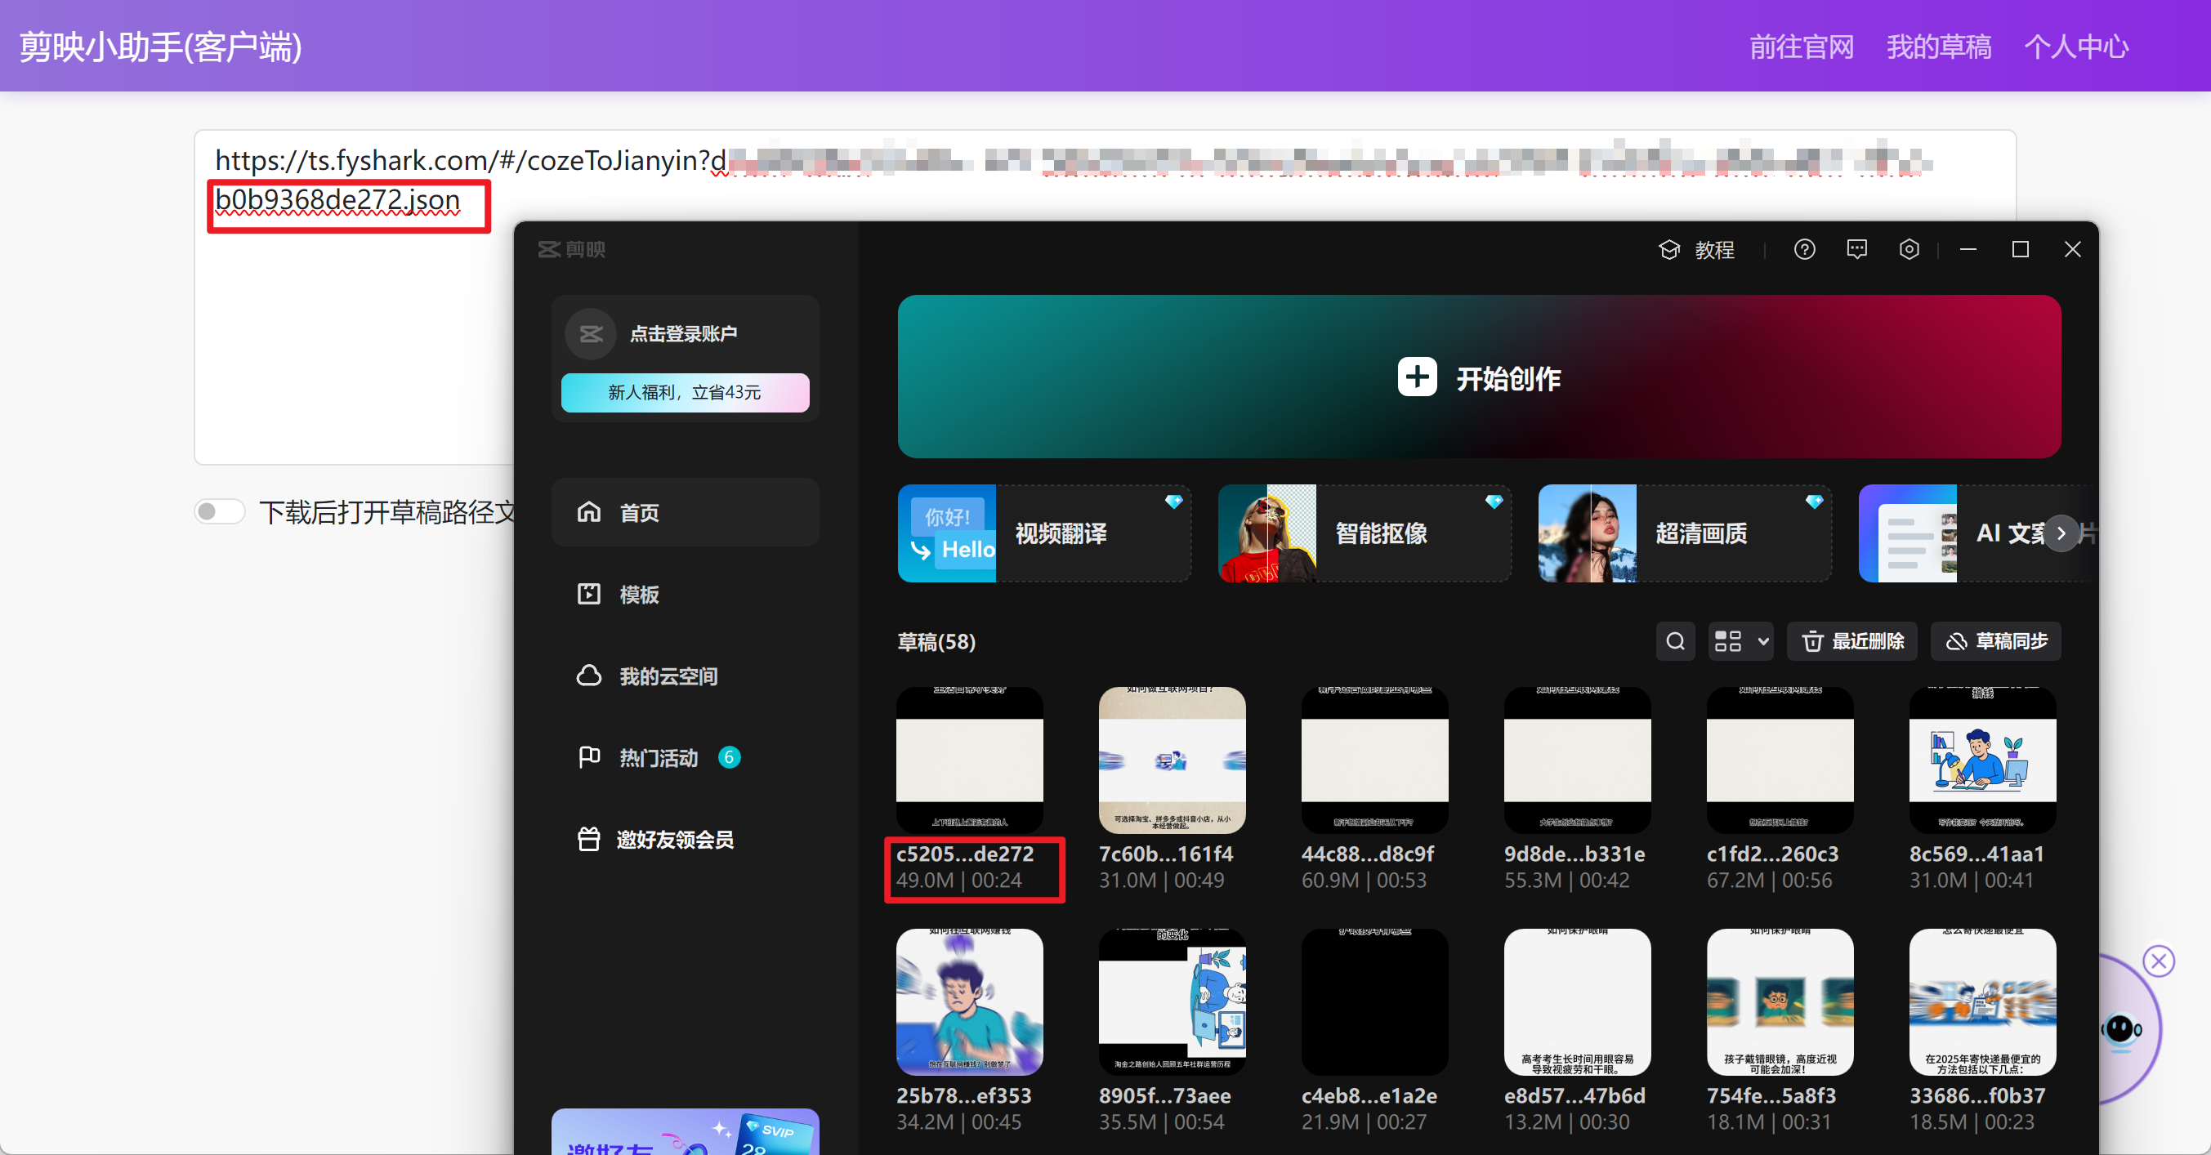Click the cloud icon beside 我的云空间
Viewport: 2211px width, 1155px height.
coord(589,676)
